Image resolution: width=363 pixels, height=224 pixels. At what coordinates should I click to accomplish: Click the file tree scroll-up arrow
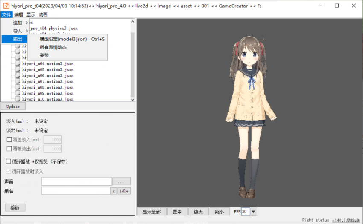(133, 21)
